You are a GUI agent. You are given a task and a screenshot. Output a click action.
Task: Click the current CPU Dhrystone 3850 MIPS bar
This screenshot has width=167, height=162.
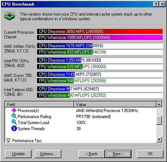tap(100, 31)
